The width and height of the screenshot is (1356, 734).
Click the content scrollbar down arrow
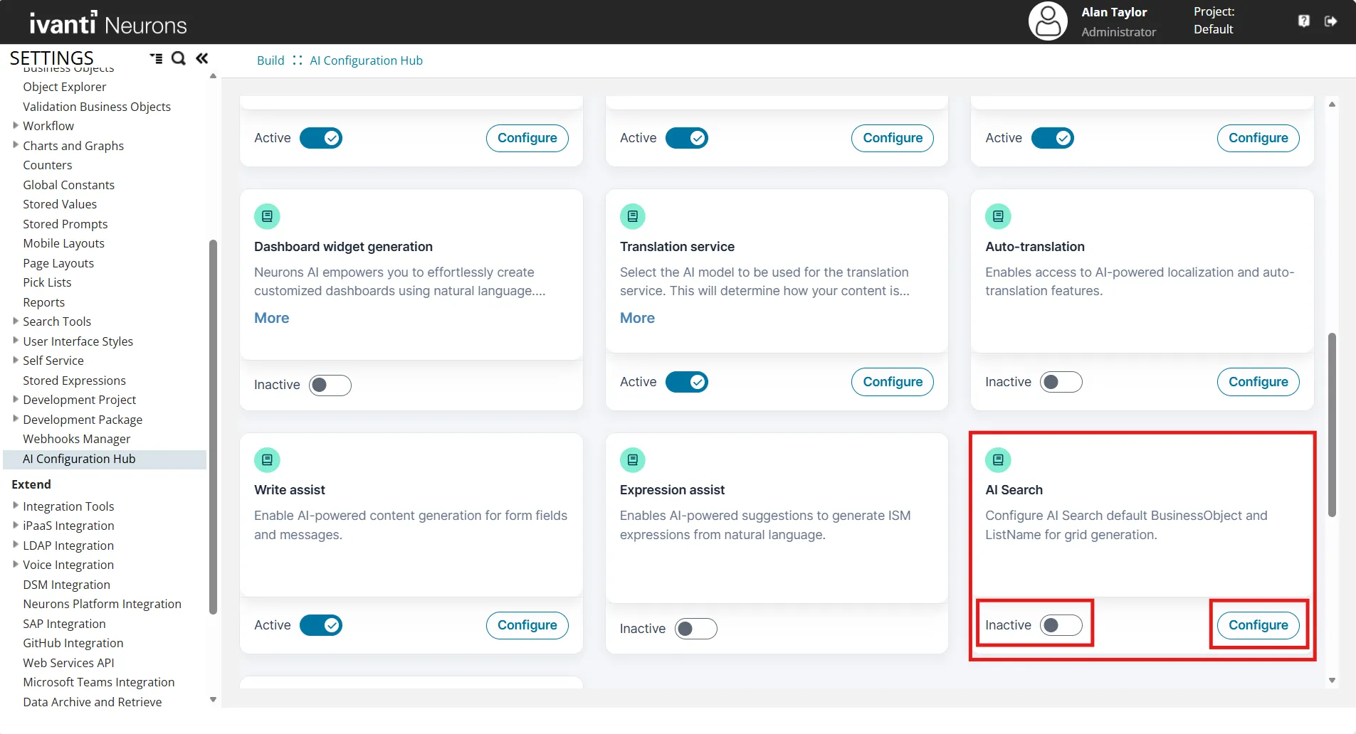coord(1332,681)
